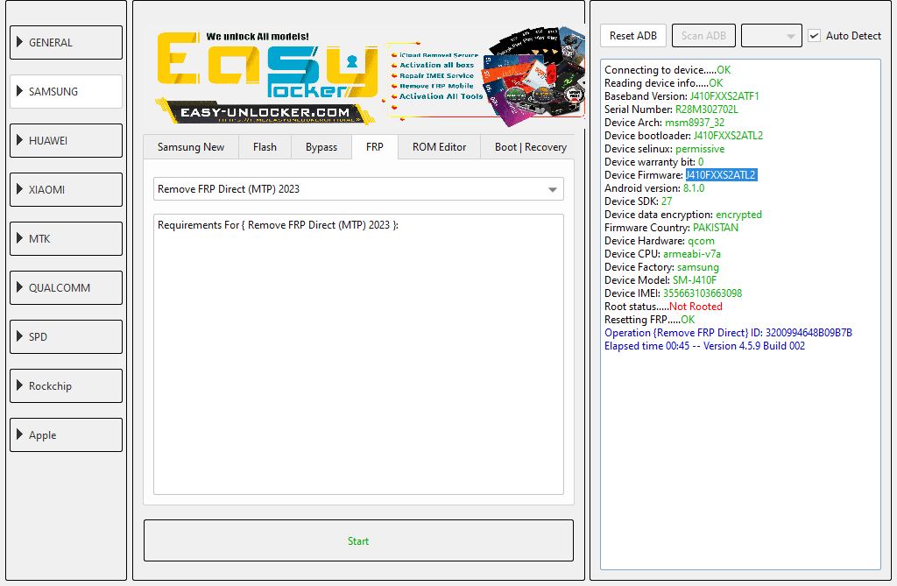Click the Device CPU value armeabi-v7a

pos(692,254)
